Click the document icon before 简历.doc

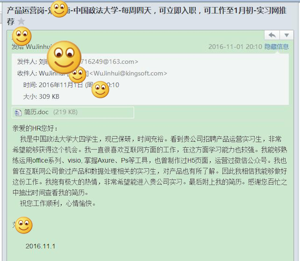18,112
